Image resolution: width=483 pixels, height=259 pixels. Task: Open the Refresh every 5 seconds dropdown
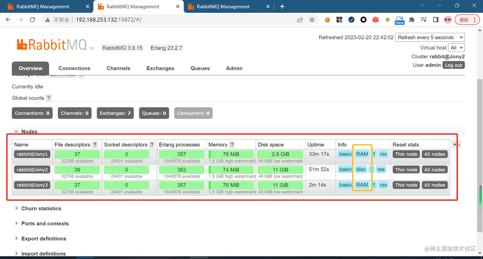pos(430,37)
